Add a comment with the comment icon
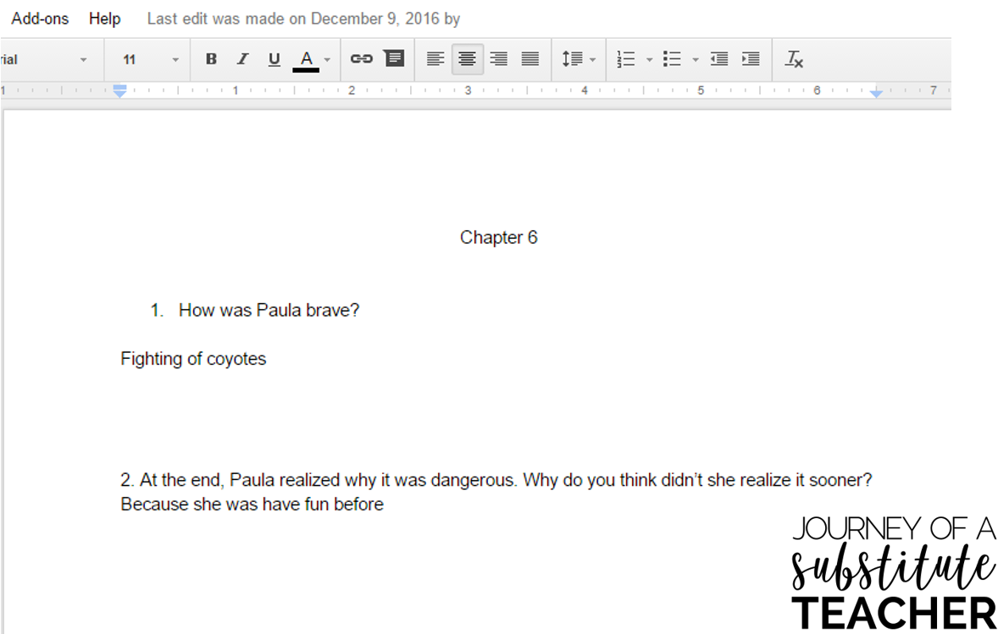 tap(394, 59)
